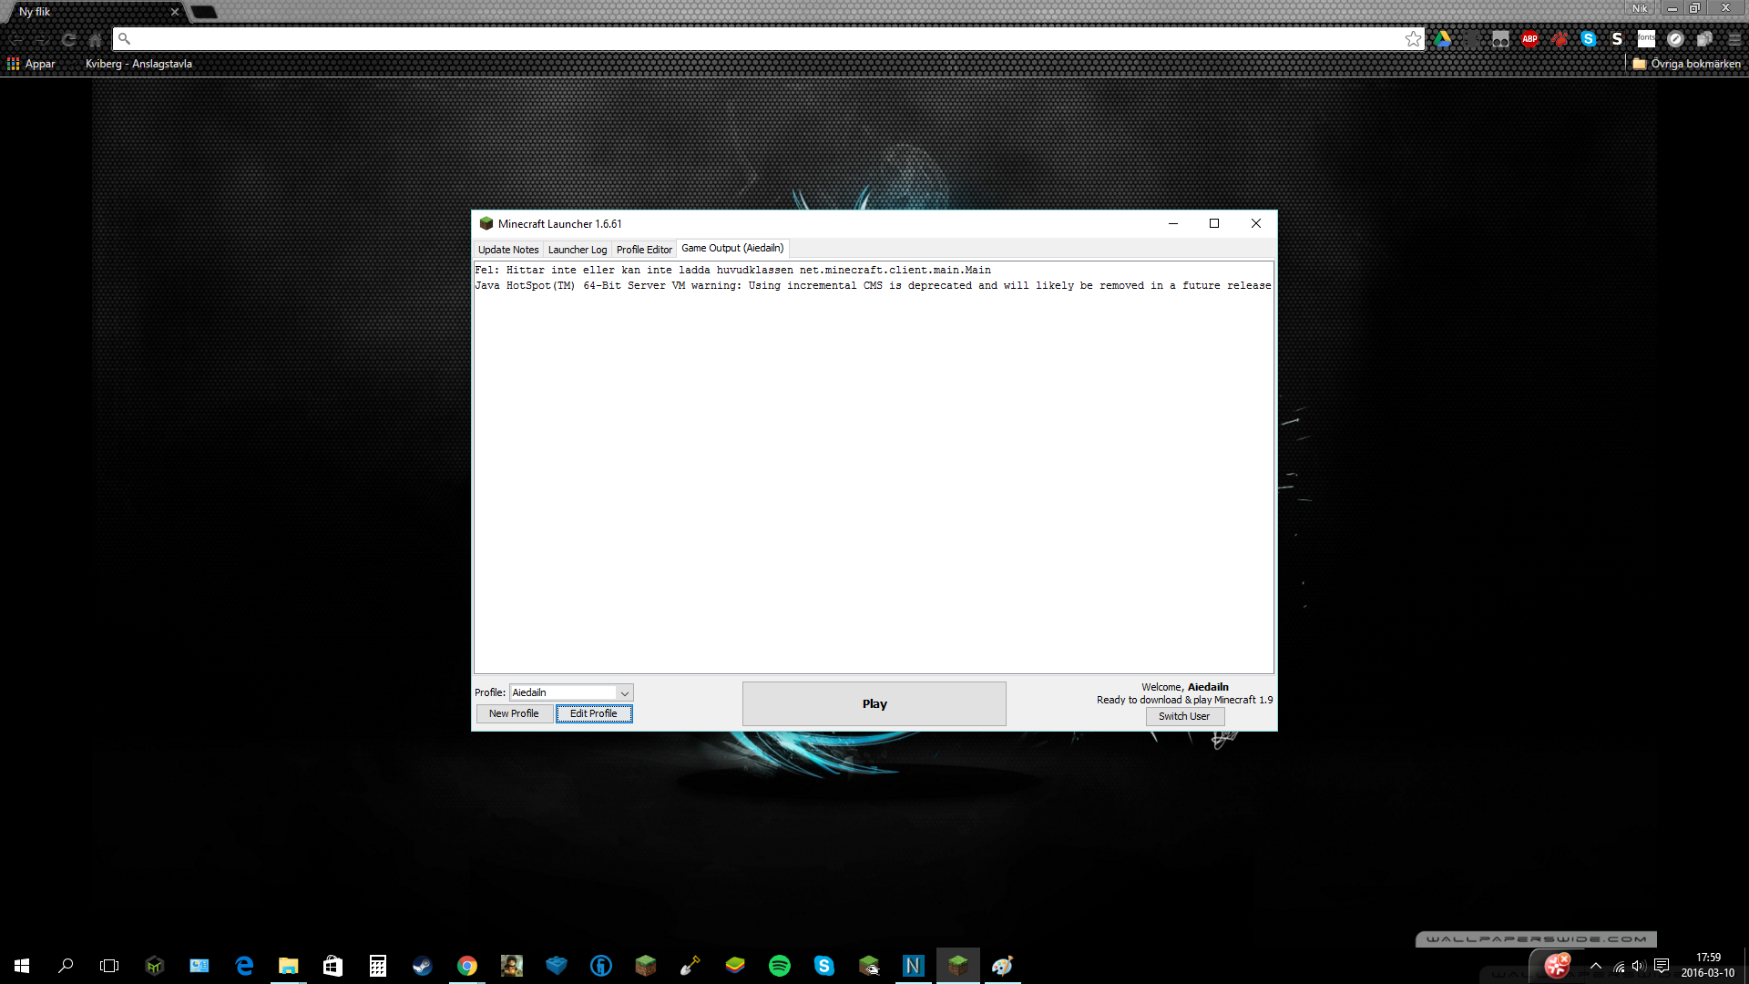Expand the Profile dropdown showing Aiedailn
Image resolution: width=1749 pixels, height=984 pixels.
tap(624, 693)
